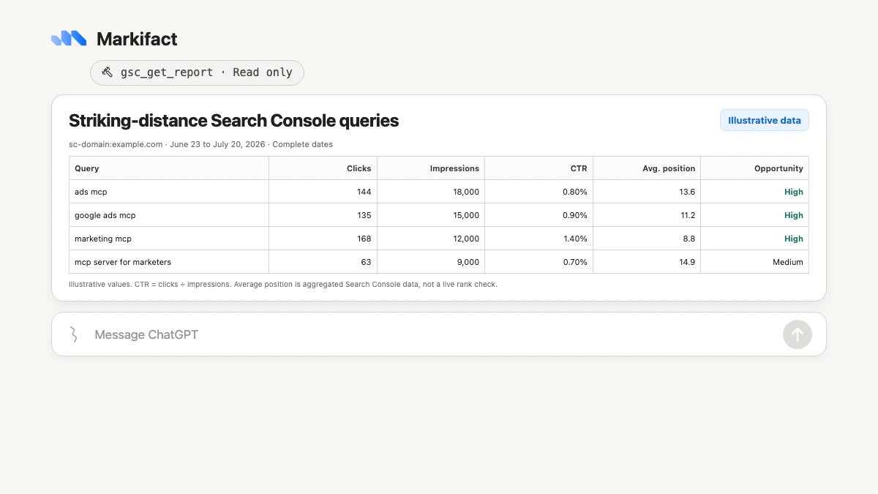The image size is (878, 494).
Task: Click the Impressions column header
Action: 431,168
